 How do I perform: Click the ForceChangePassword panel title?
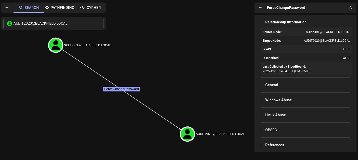286,8
